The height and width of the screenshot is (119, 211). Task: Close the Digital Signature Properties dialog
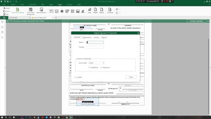(131, 77)
